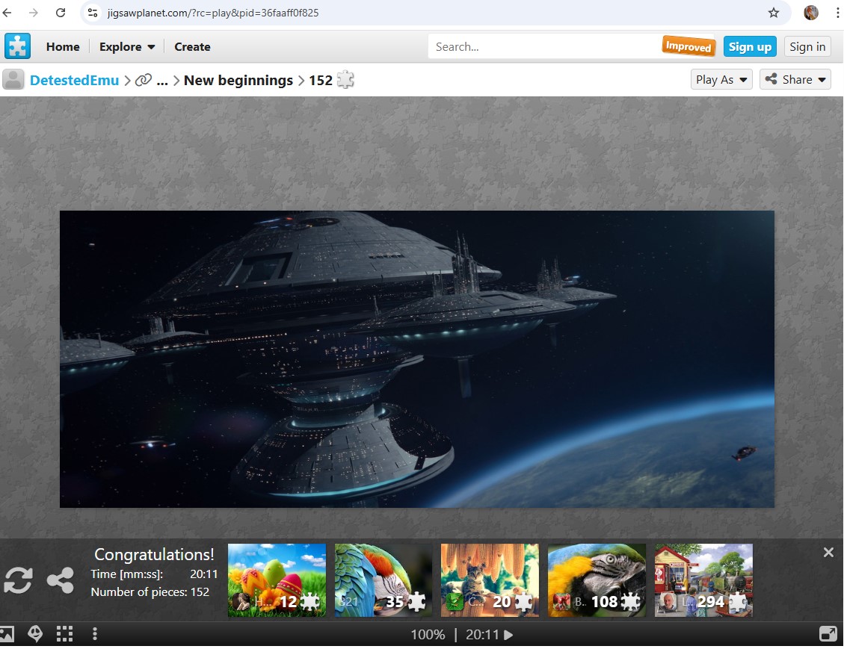Open the Easter eggs 12-piece puzzle
Screen dimensions: 844x649
coord(277,580)
